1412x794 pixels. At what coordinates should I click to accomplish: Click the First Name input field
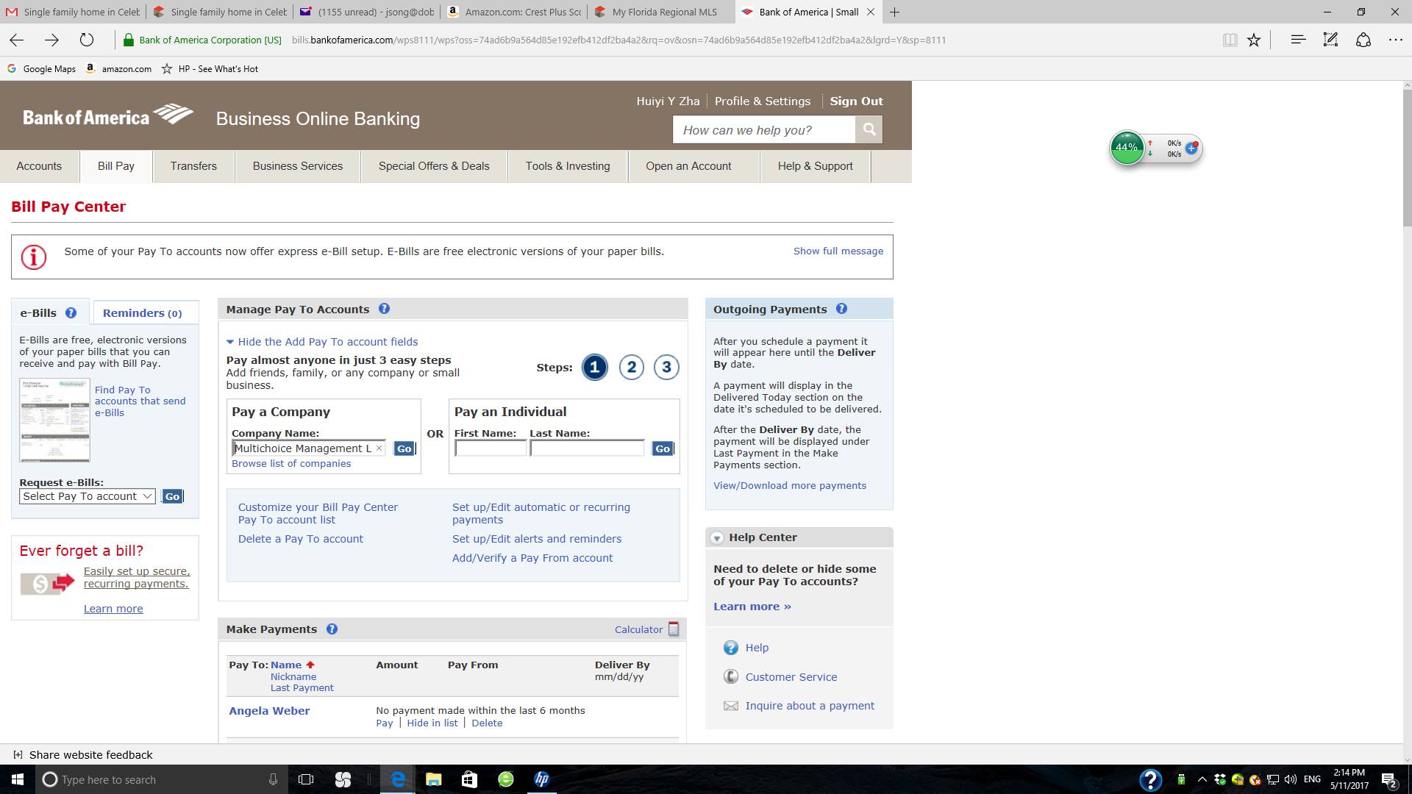click(491, 448)
